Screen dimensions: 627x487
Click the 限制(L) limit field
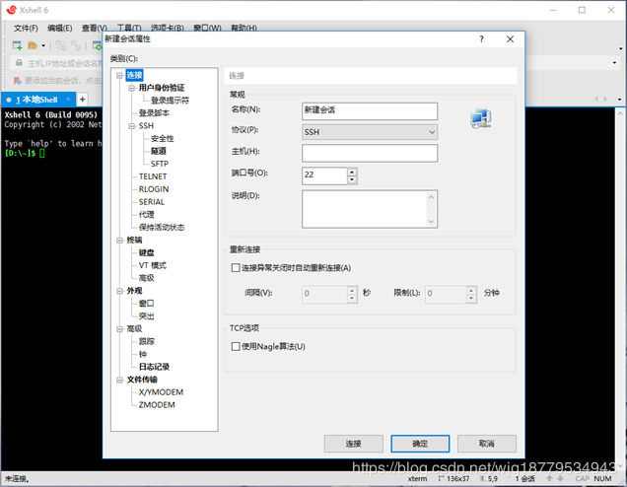click(446, 295)
